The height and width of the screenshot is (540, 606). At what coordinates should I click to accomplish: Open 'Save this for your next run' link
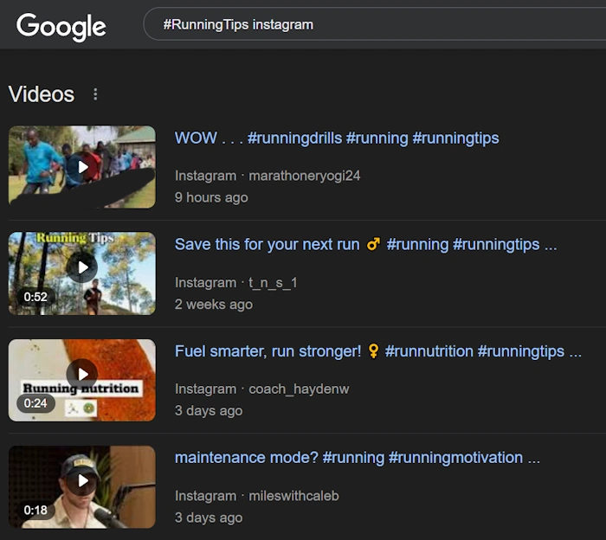coord(365,245)
